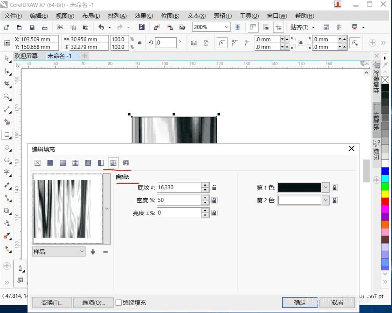Toggle the lock beside 密度 % field
This screenshot has height=313, width=392.
tap(214, 200)
